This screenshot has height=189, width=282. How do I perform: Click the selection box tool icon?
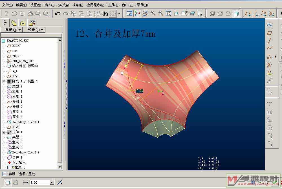[113, 14]
